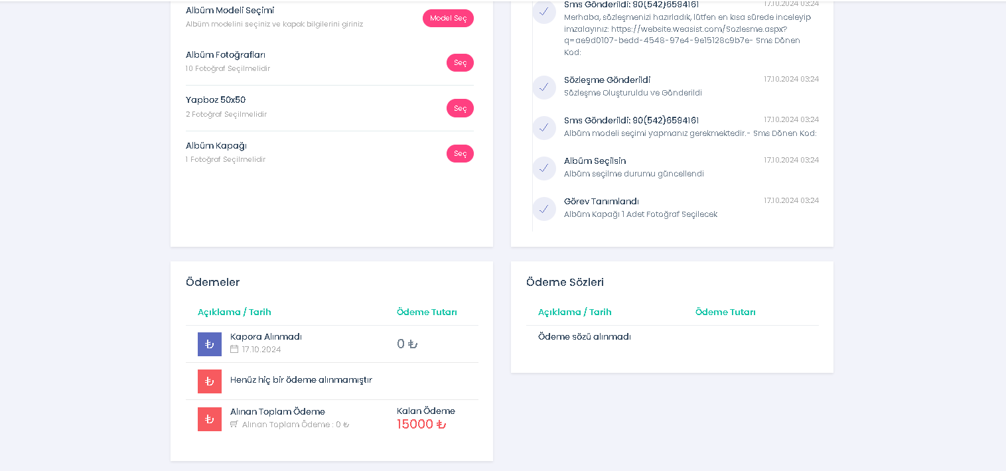Click red lira icon next to Henüz hiç bir ödeme
This screenshot has height=471, width=1006.
[210, 381]
